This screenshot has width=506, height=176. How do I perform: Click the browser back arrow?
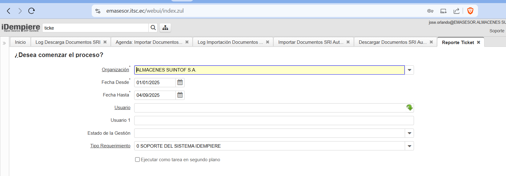pyautogui.click(x=9, y=11)
